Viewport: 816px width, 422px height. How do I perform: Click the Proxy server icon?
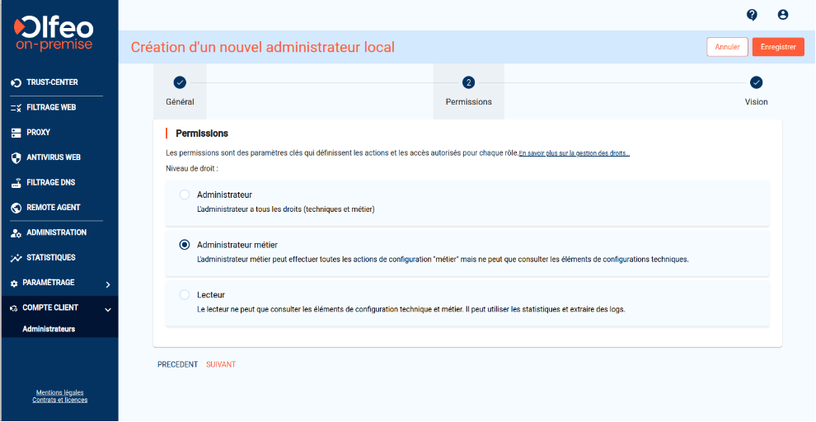(16, 133)
